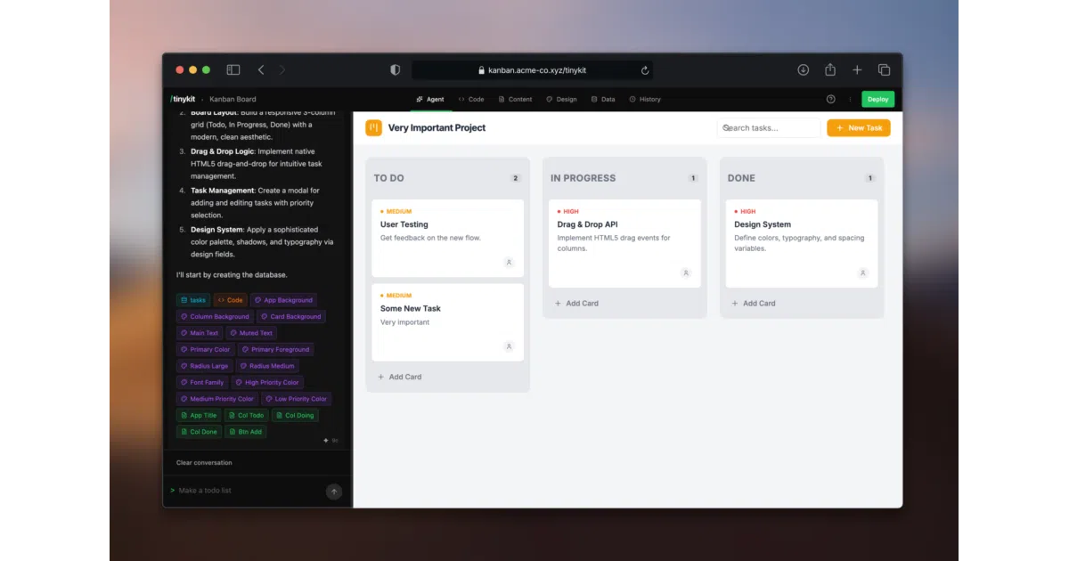1069x561 pixels.
Task: Focus the Search tasks input field
Action: click(x=769, y=127)
